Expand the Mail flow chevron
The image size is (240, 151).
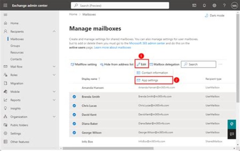[x=54, y=67]
